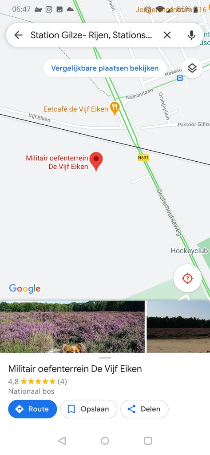Click the N631 road shield
Image resolution: width=210 pixels, height=455 pixels.
tap(143, 158)
